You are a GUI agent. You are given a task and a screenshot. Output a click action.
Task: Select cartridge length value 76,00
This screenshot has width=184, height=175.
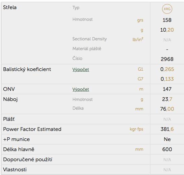[167, 109]
